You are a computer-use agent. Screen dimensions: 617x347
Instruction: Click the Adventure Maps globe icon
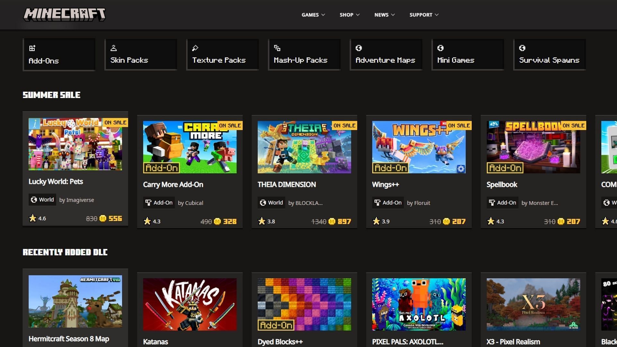tap(359, 48)
